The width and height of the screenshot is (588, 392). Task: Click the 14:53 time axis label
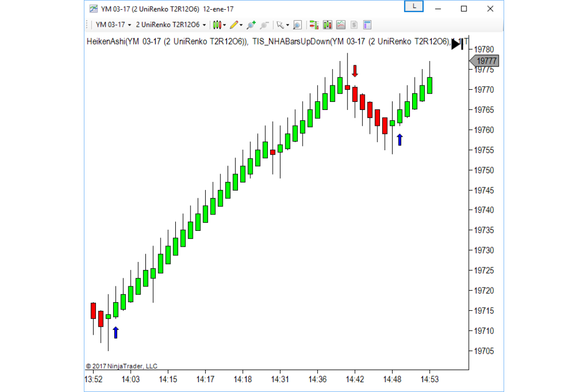click(430, 379)
